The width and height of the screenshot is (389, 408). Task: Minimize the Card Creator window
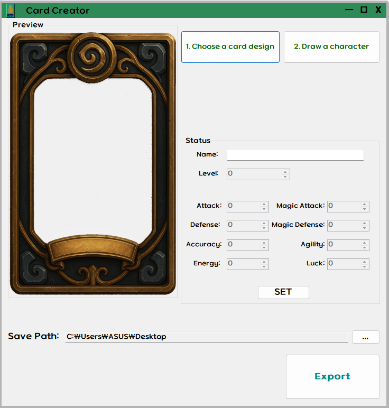[x=349, y=10]
